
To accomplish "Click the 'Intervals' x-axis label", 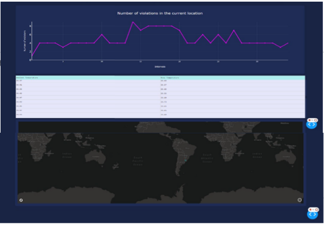I will [x=160, y=67].
